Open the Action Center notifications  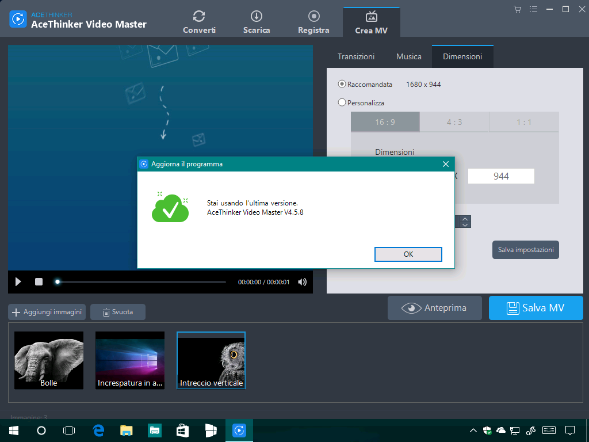point(570,430)
